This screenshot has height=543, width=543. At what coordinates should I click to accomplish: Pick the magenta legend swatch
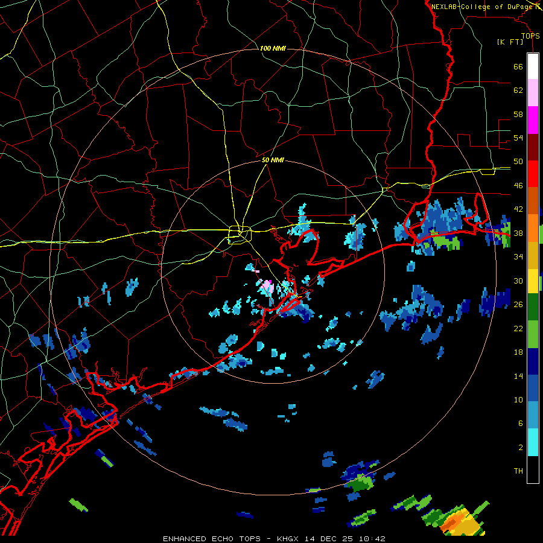click(x=533, y=120)
